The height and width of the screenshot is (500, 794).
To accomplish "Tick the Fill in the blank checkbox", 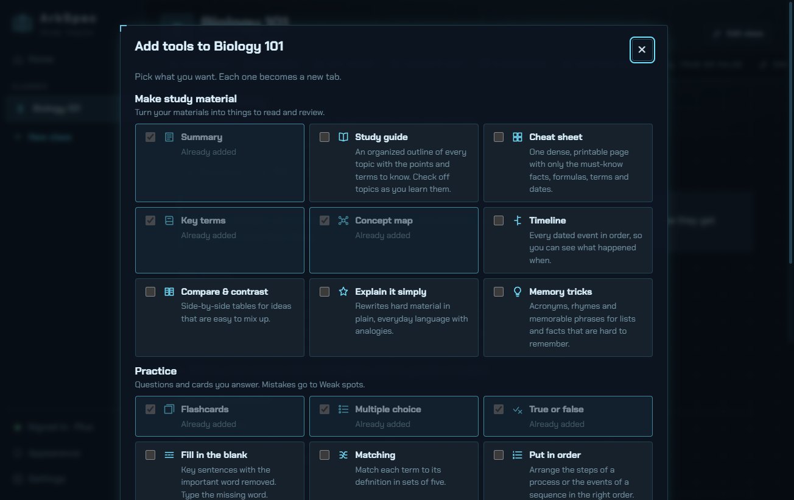I will coord(150,455).
